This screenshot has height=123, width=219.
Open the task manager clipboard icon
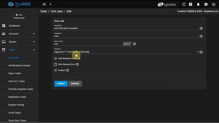[191, 4]
